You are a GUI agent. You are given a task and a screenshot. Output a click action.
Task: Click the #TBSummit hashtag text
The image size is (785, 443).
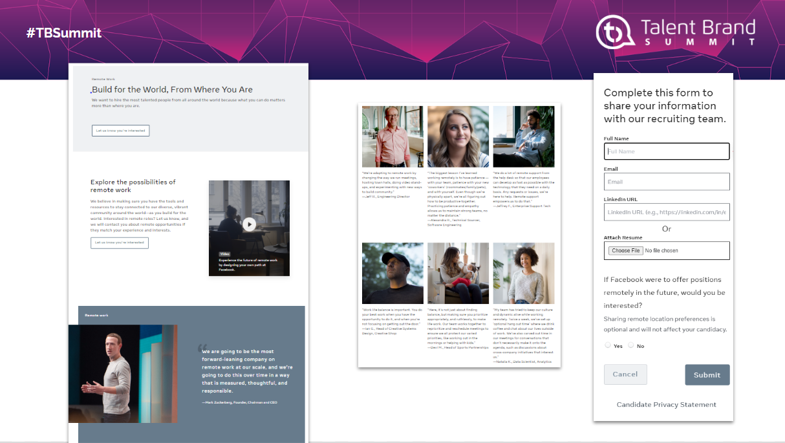[x=64, y=33]
